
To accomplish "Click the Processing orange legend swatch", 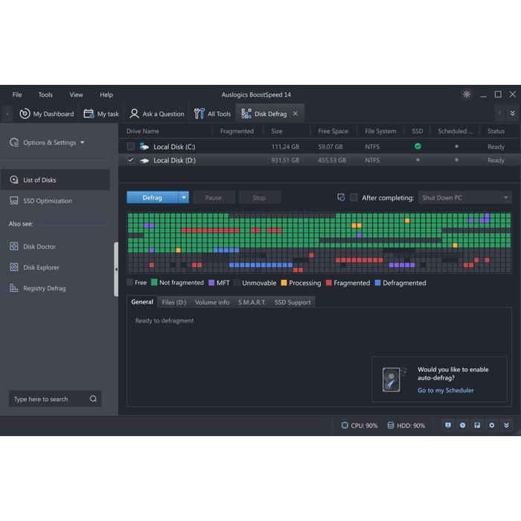I will 284,283.
